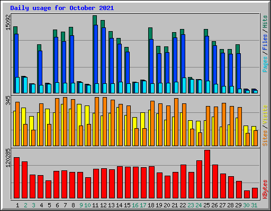Select the cyan Pages bar for day 1
Viewport: 271px width, 211px height.
pos(17,85)
